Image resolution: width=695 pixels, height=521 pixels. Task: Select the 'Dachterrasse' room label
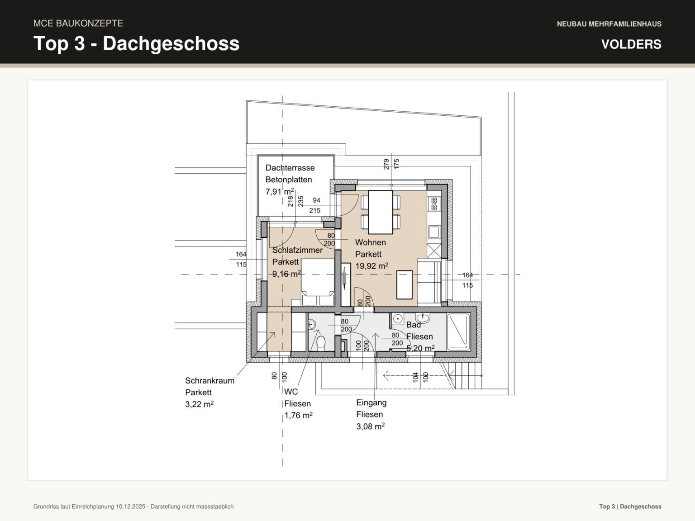[x=290, y=168]
